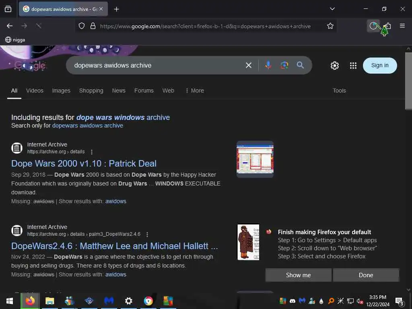The width and height of the screenshot is (412, 309).
Task: Expand the More search filters menu
Action: pyautogui.click(x=195, y=91)
